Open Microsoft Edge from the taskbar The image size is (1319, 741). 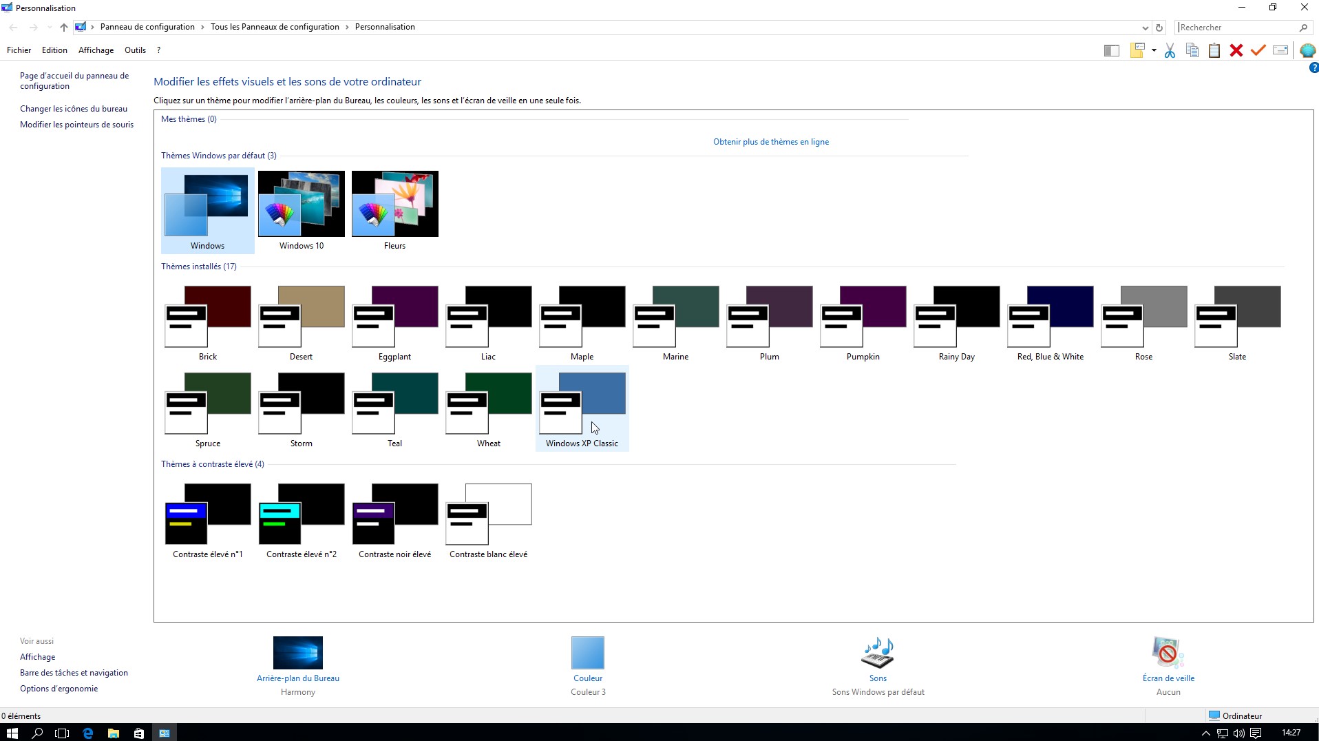(x=87, y=733)
